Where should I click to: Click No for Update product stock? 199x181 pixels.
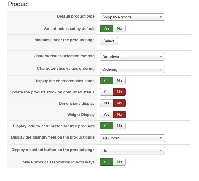point(119,92)
